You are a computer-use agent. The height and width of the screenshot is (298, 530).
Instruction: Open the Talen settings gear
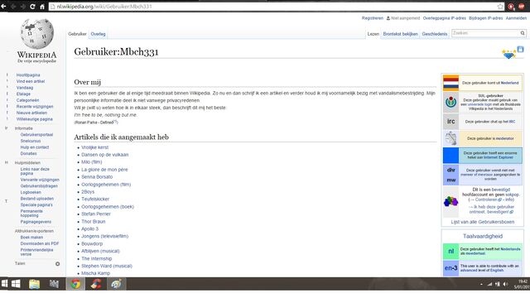tap(57, 264)
